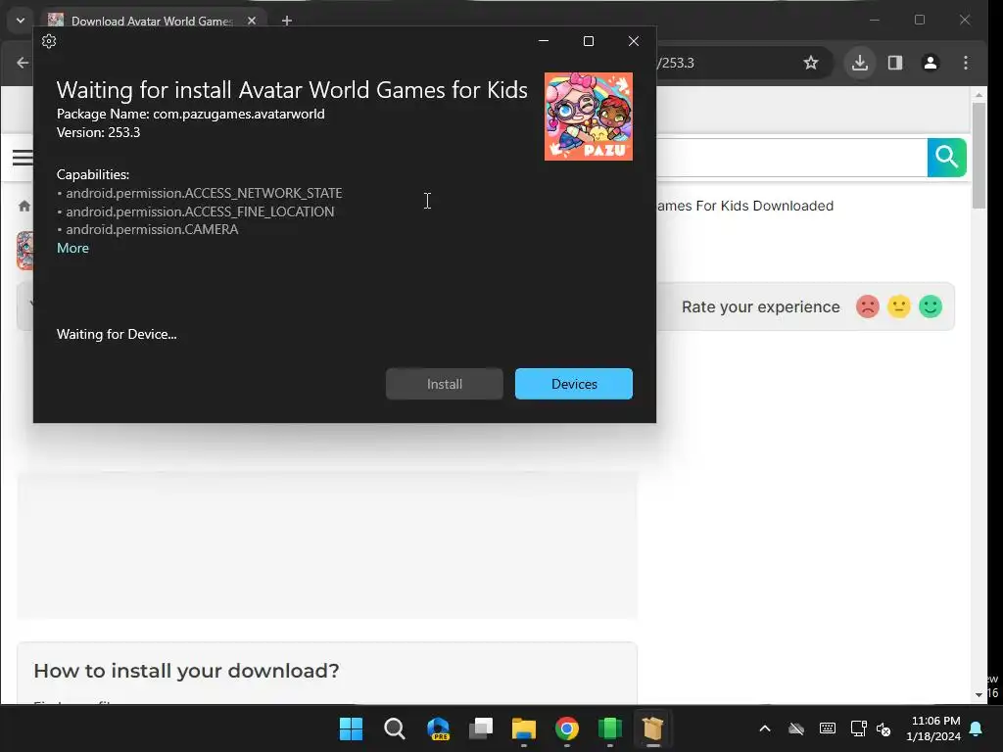Show hidden system tray icons
Image resolution: width=1003 pixels, height=752 pixels.
[765, 728]
